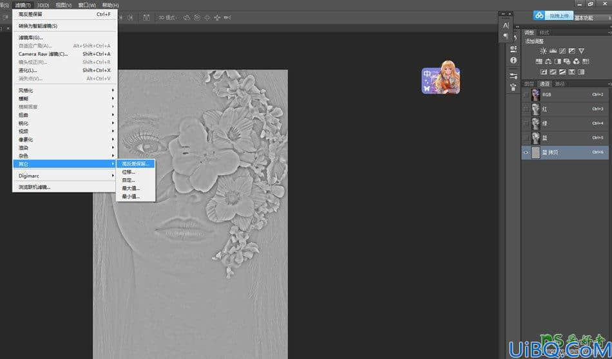612x359 pixels.
Task: Add a Color Balance adjustment (scales icon)
Action: tap(548, 62)
